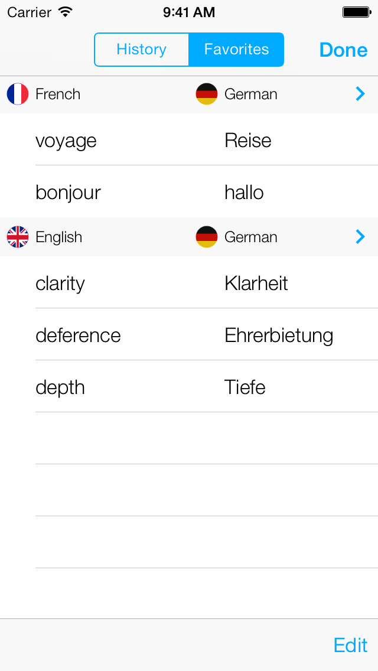Tap the UK flag icon
Screen dimensions: 378x671
[x=18, y=237]
